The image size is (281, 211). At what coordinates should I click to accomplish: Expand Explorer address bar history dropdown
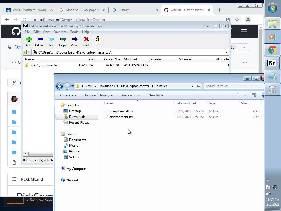coord(192,86)
